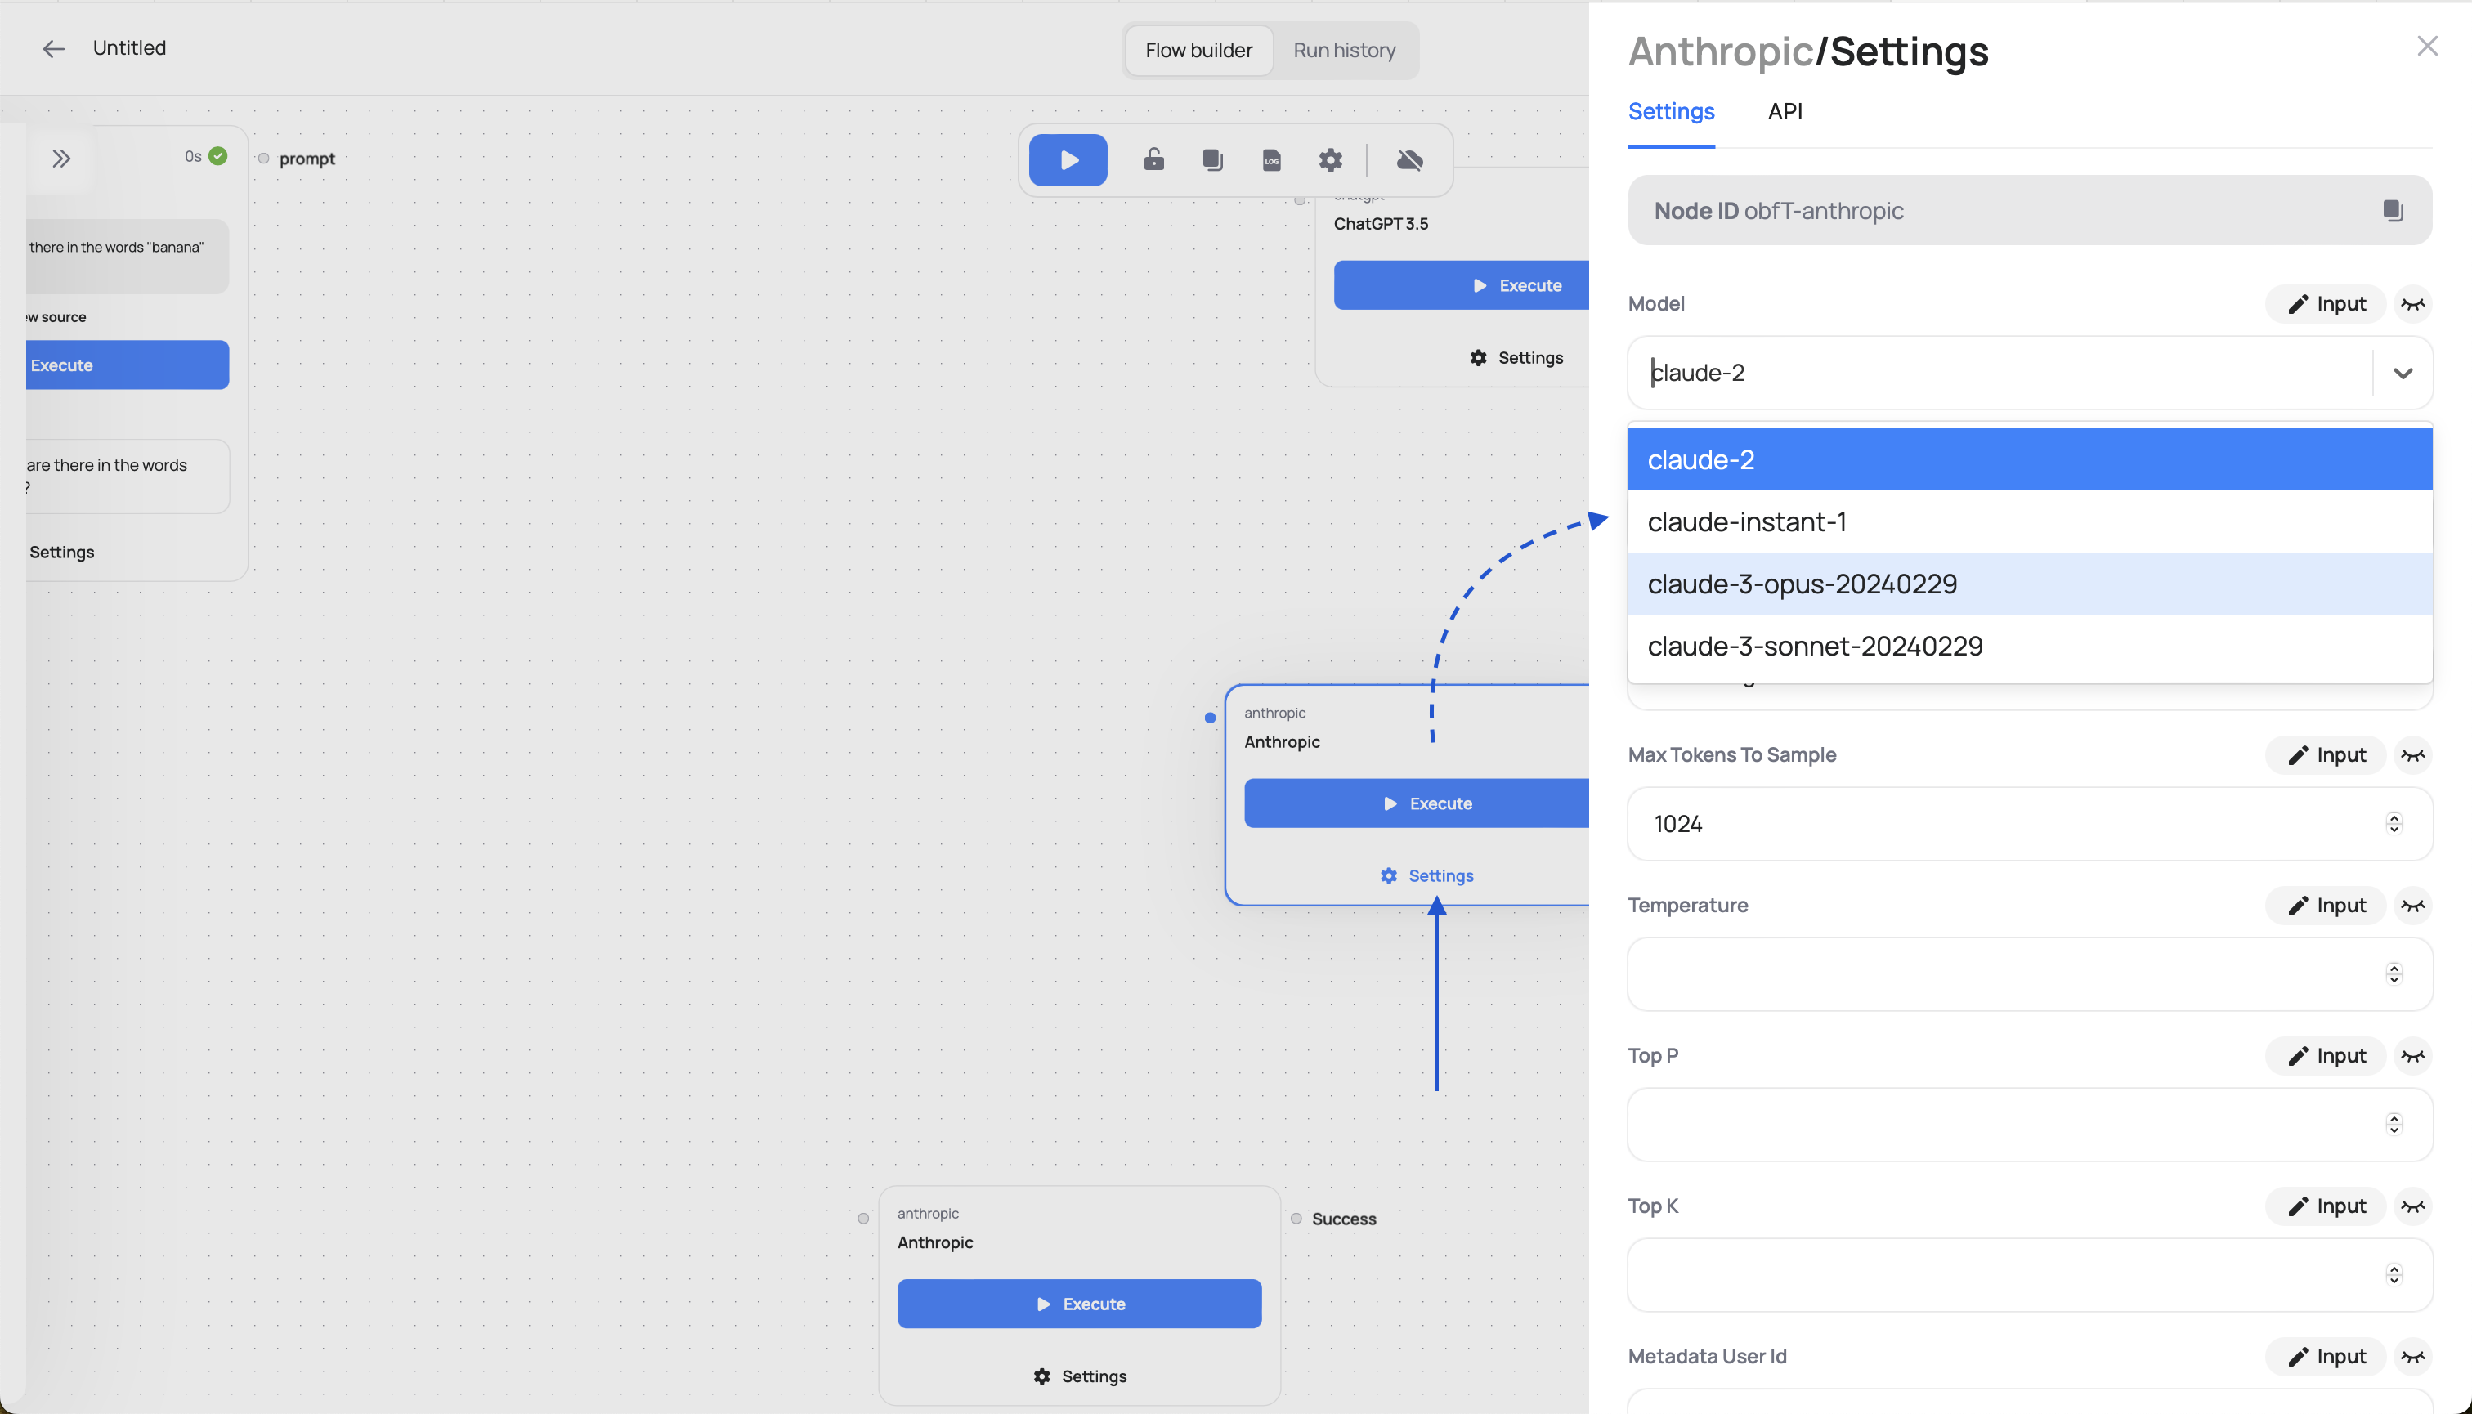2472x1414 pixels.
Task: Click Execute on the left prompt node
Action: [x=128, y=365]
